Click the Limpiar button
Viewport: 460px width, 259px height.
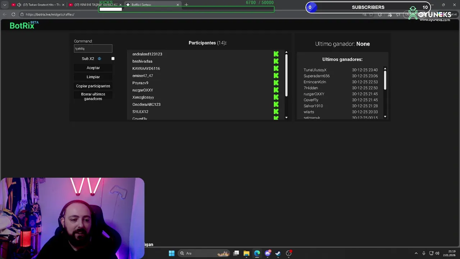pos(93,77)
